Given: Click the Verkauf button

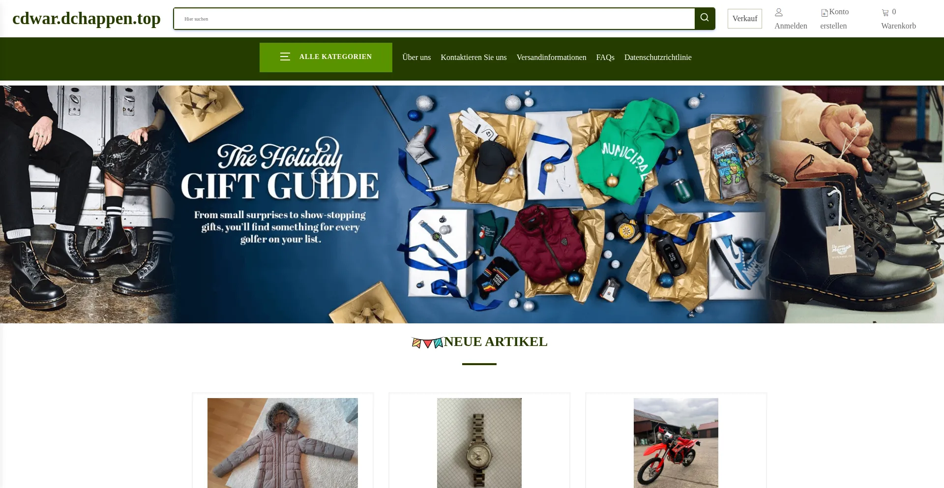Looking at the screenshot, I should tap(745, 19).
